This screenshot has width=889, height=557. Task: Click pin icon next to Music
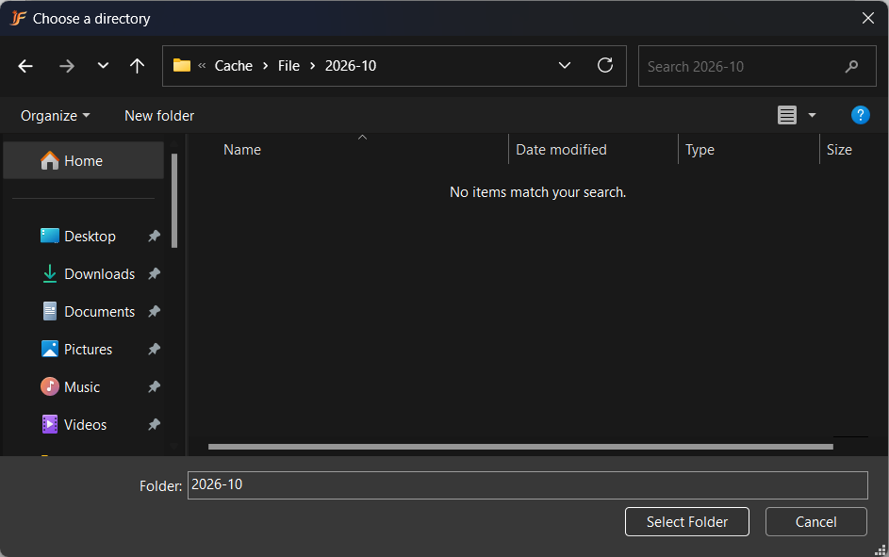[155, 387]
